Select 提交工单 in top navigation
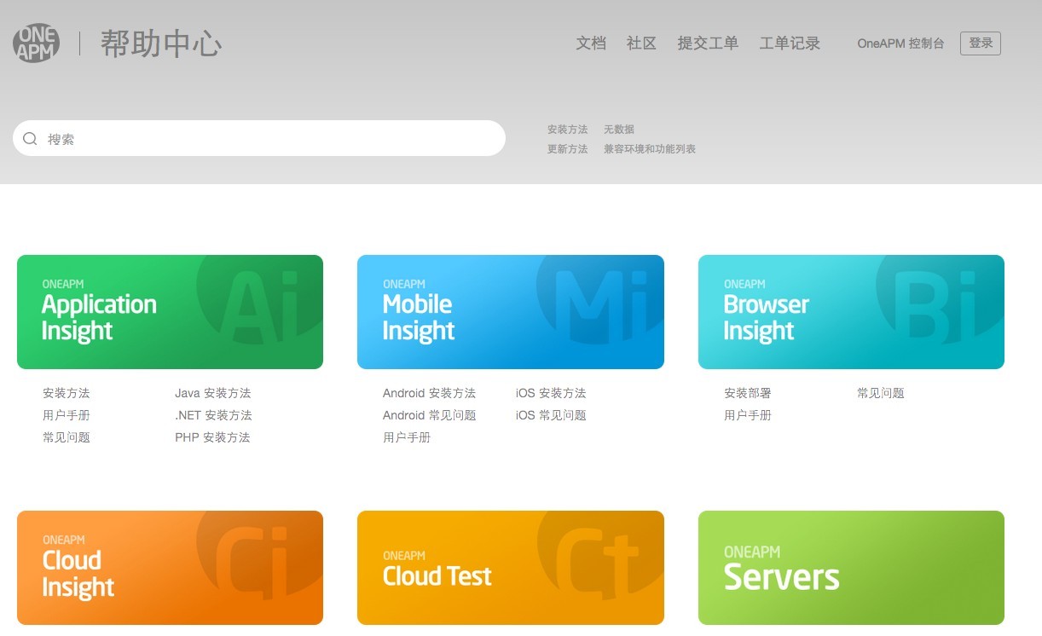Viewport: 1042px width, 636px height. [x=708, y=43]
